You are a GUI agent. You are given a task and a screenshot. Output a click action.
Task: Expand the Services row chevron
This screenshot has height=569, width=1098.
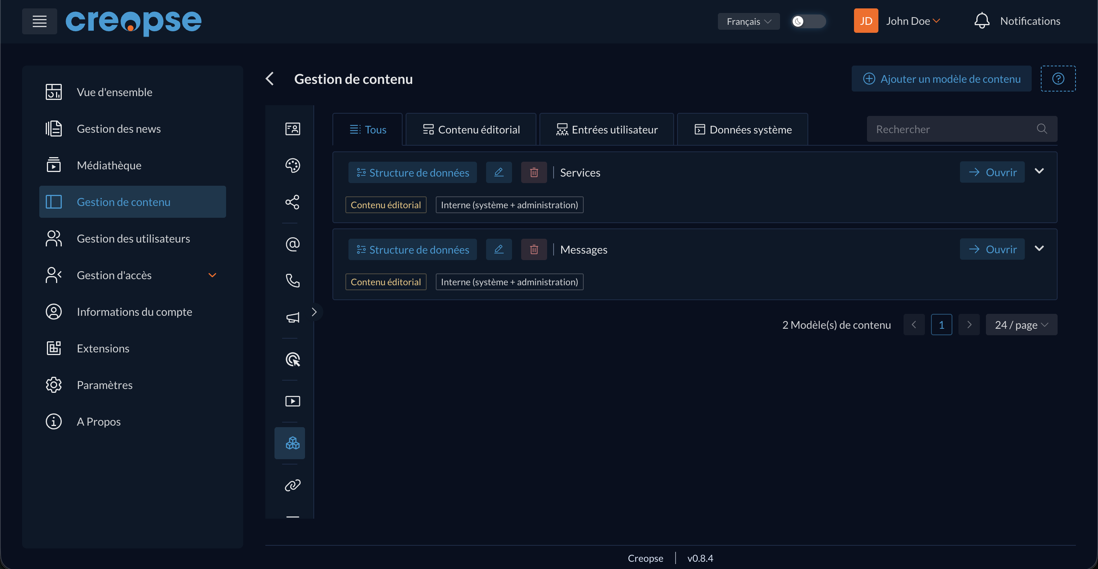pyautogui.click(x=1039, y=171)
